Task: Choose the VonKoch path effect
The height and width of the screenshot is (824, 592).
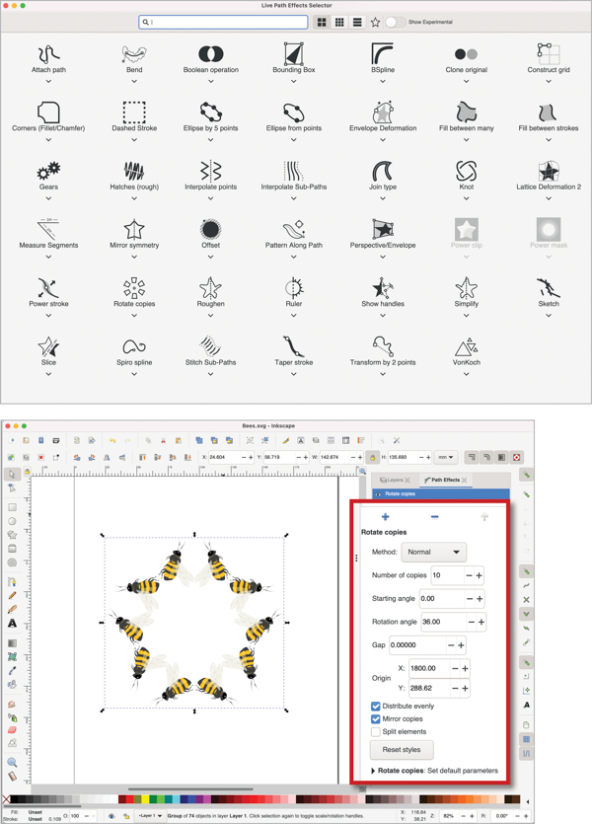Action: tap(466, 351)
